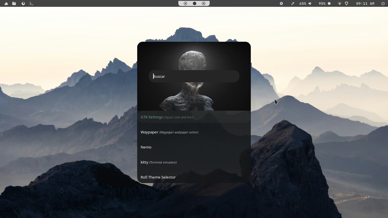Open the launcher logo icon in the top bar
The image size is (388, 218).
[x=6, y=3]
